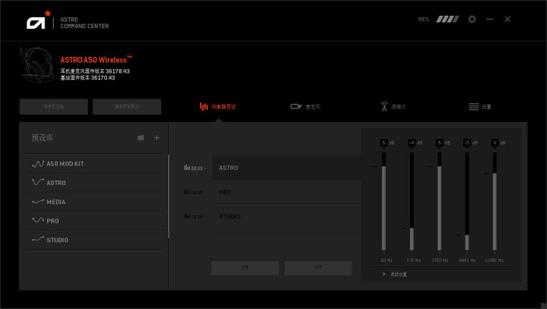
Task: Select the equalizer presets tab
Action: [x=218, y=106]
